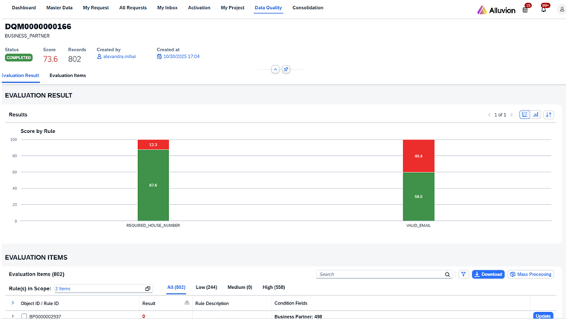Expand the BP0000002937 row
Screen dimensions: 566x319
pos(12,316)
